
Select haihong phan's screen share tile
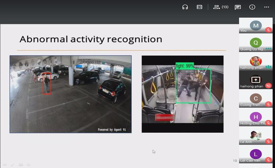point(255,80)
